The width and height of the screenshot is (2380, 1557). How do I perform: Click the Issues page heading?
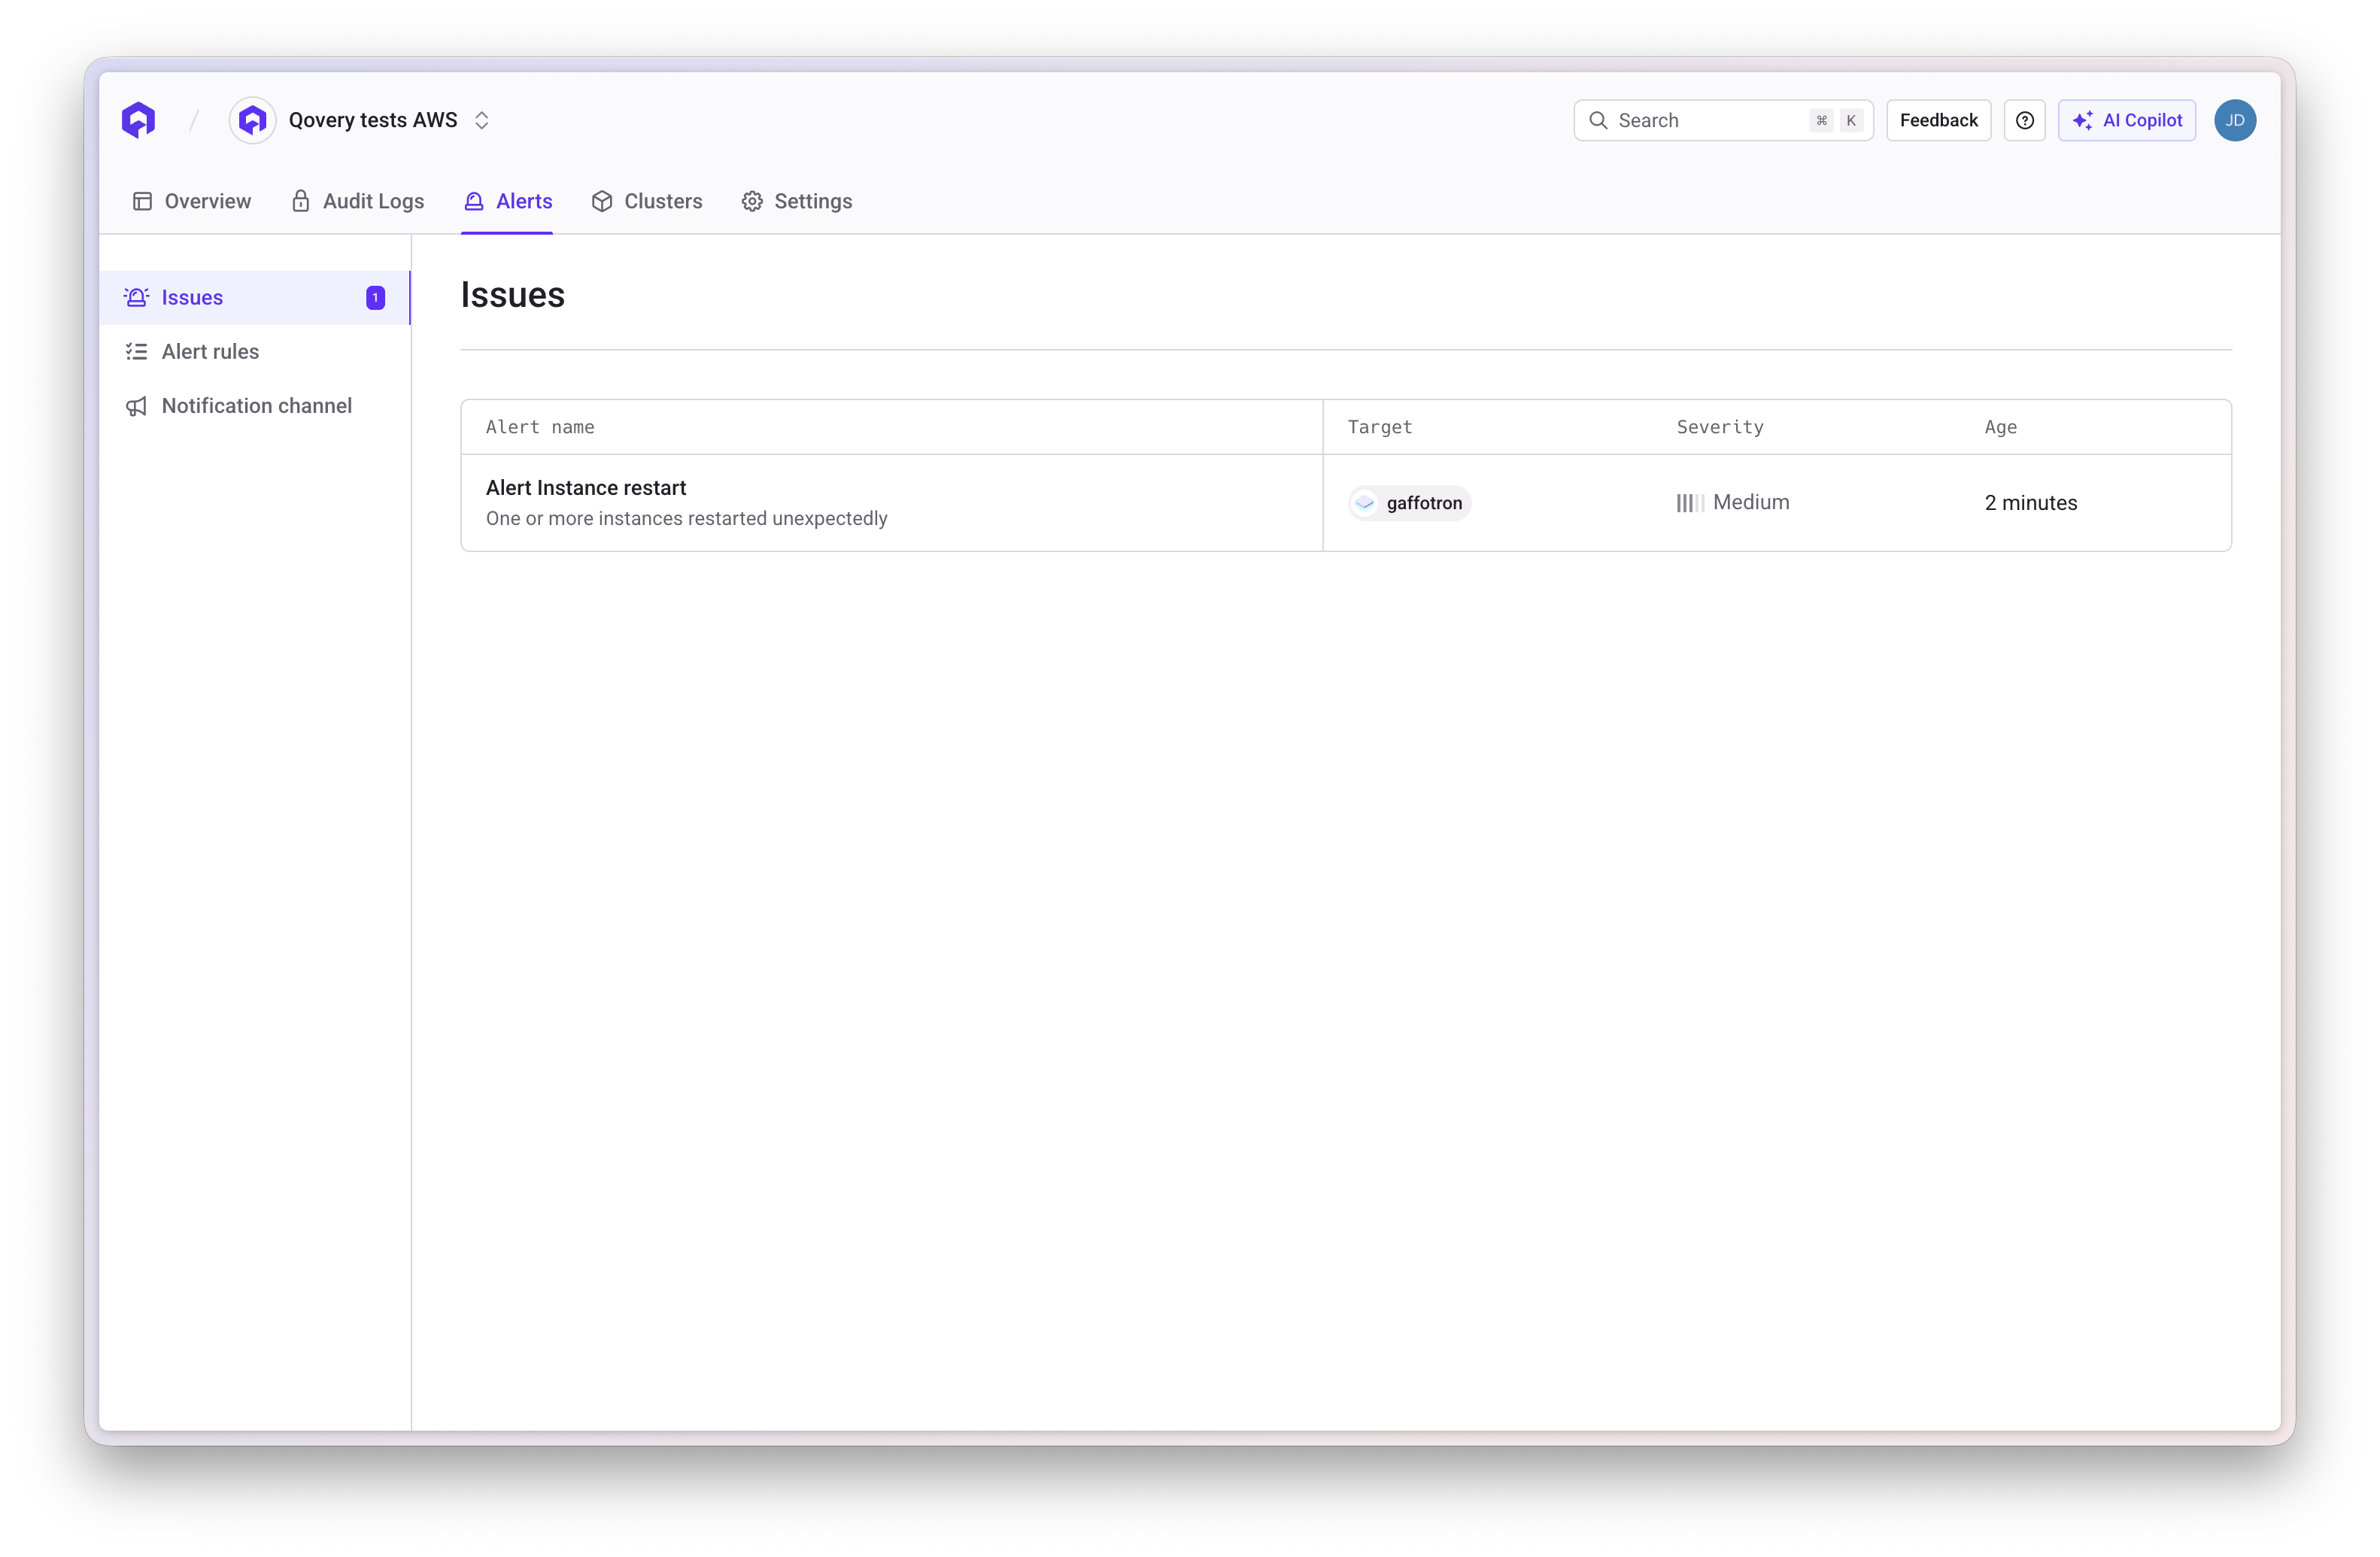click(x=513, y=295)
